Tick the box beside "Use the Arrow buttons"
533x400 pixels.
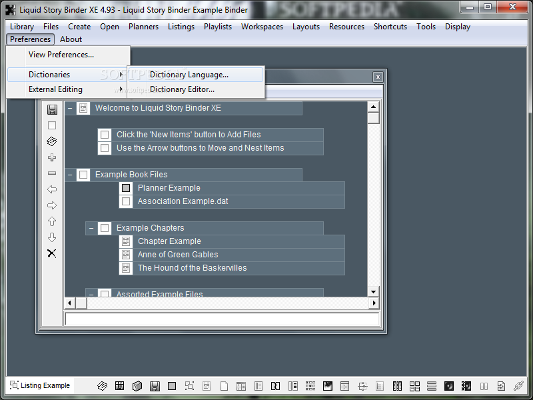pyautogui.click(x=105, y=148)
